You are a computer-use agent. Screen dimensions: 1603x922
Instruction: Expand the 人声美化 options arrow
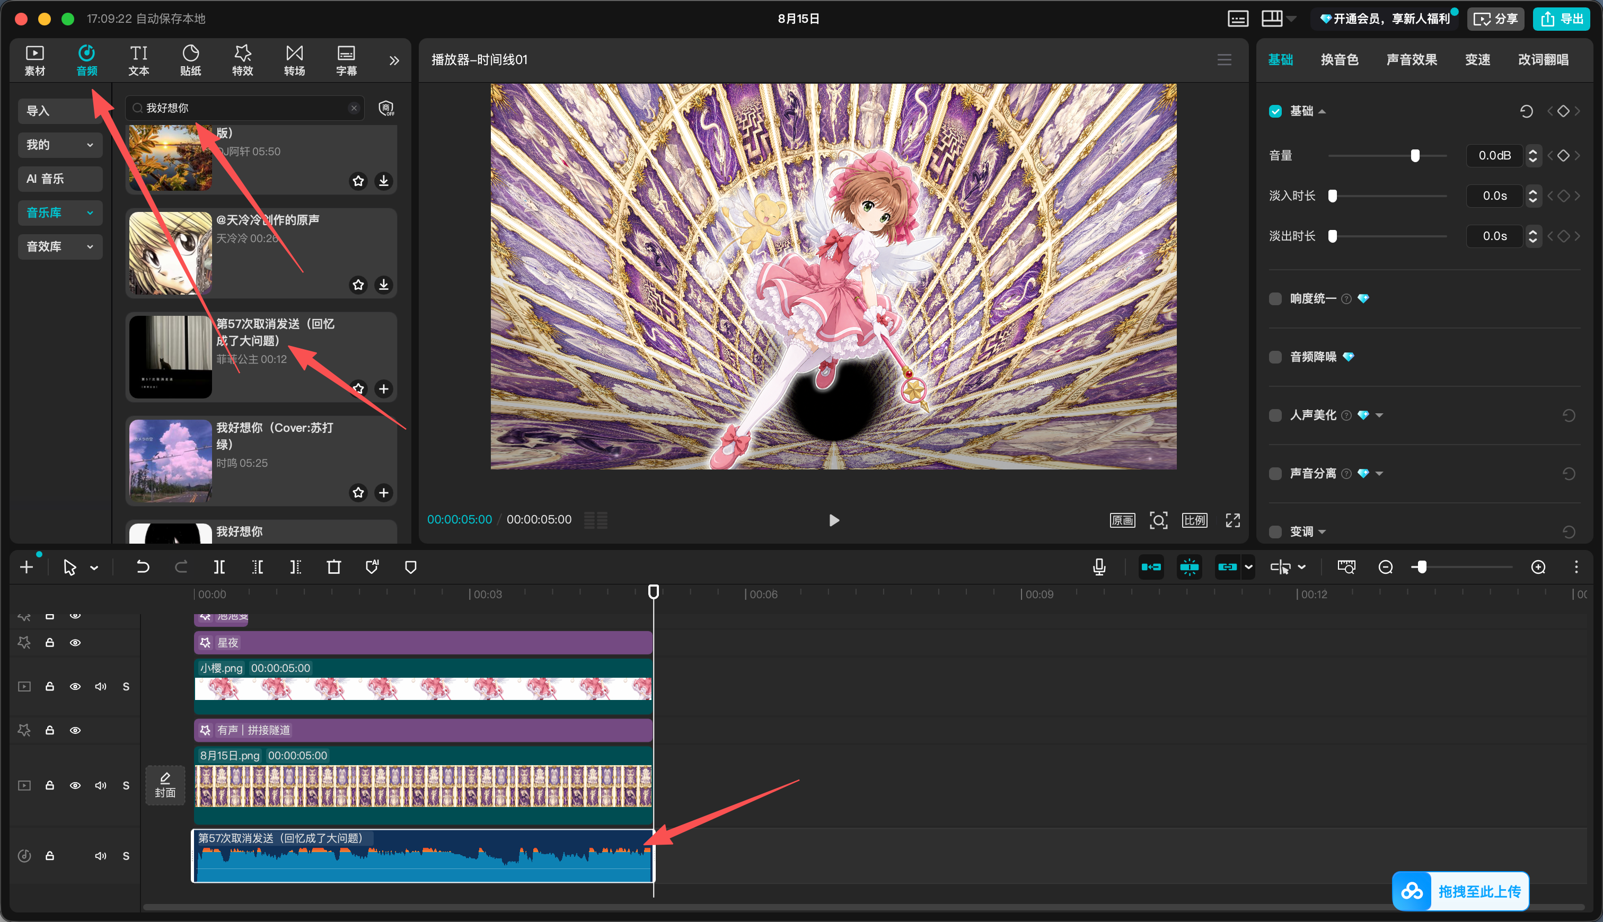(x=1379, y=415)
